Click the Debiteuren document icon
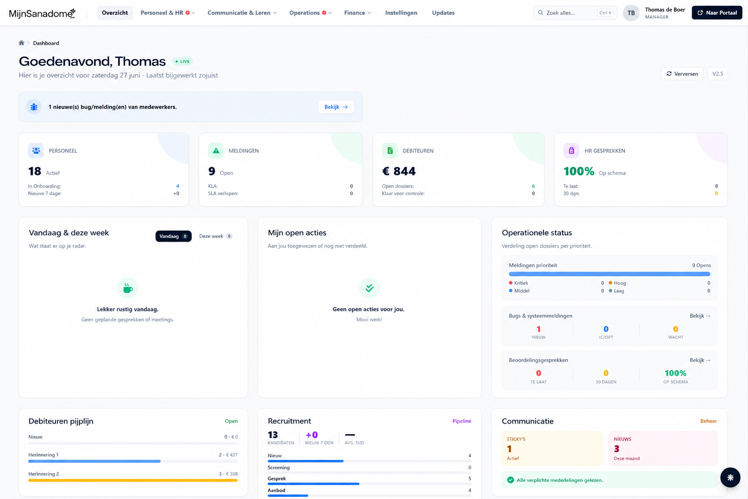748x499 pixels. coord(390,151)
